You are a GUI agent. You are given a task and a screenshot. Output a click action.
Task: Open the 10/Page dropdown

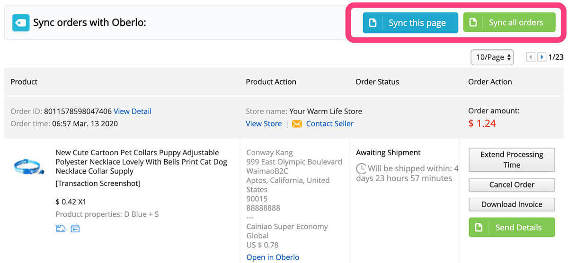[x=492, y=57]
